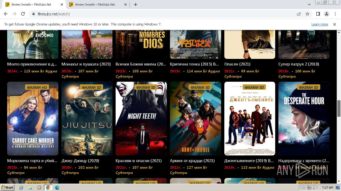Open The Desperate Hour poster

coord(304,118)
